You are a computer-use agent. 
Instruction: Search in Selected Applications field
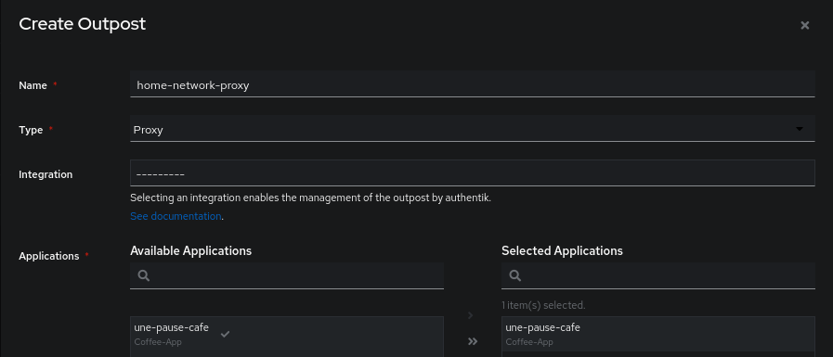(657, 275)
